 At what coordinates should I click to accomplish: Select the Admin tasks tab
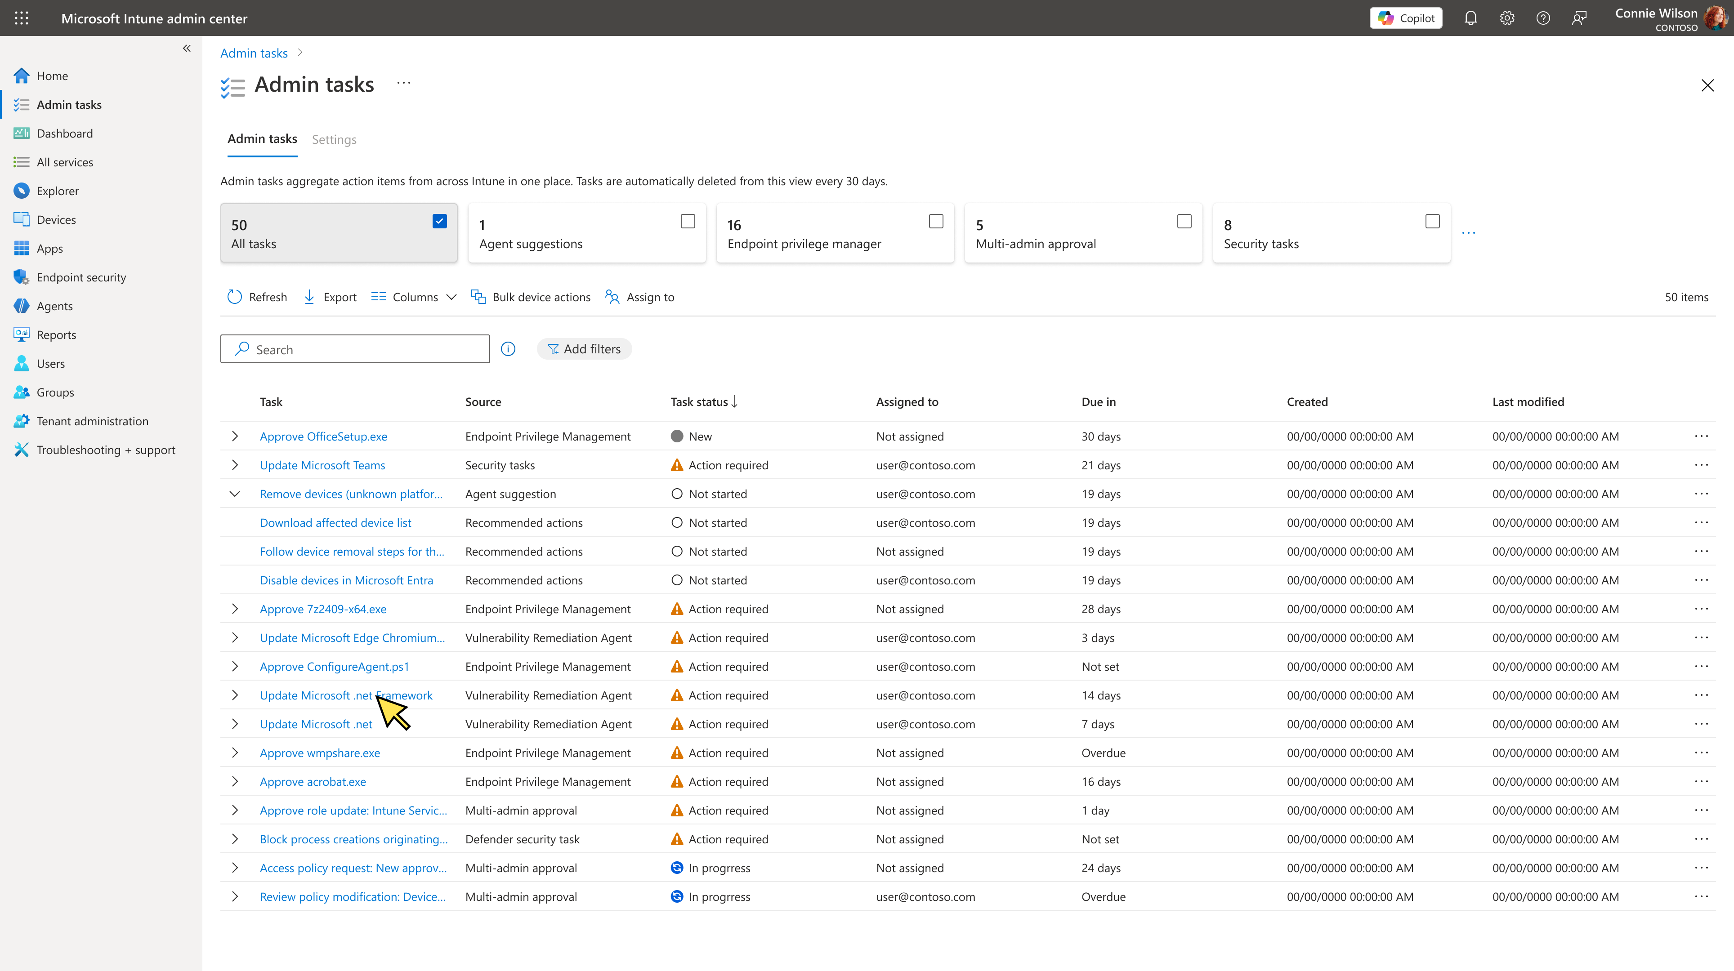tap(262, 138)
